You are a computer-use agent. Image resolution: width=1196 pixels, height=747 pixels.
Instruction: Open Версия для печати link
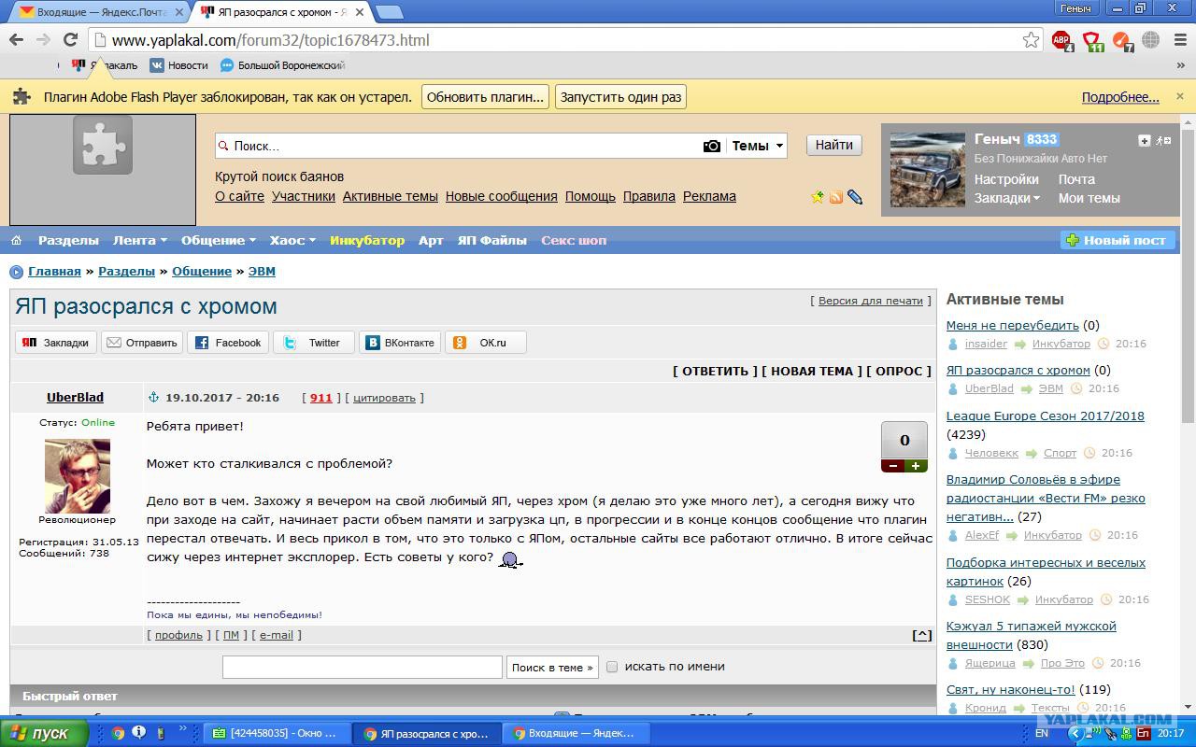pyautogui.click(x=870, y=301)
